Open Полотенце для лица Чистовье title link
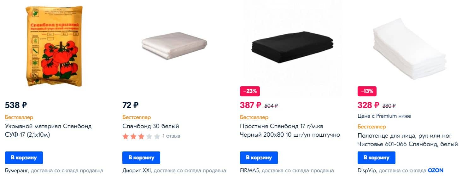Viewport: 462px width, 176px height. coord(408,140)
